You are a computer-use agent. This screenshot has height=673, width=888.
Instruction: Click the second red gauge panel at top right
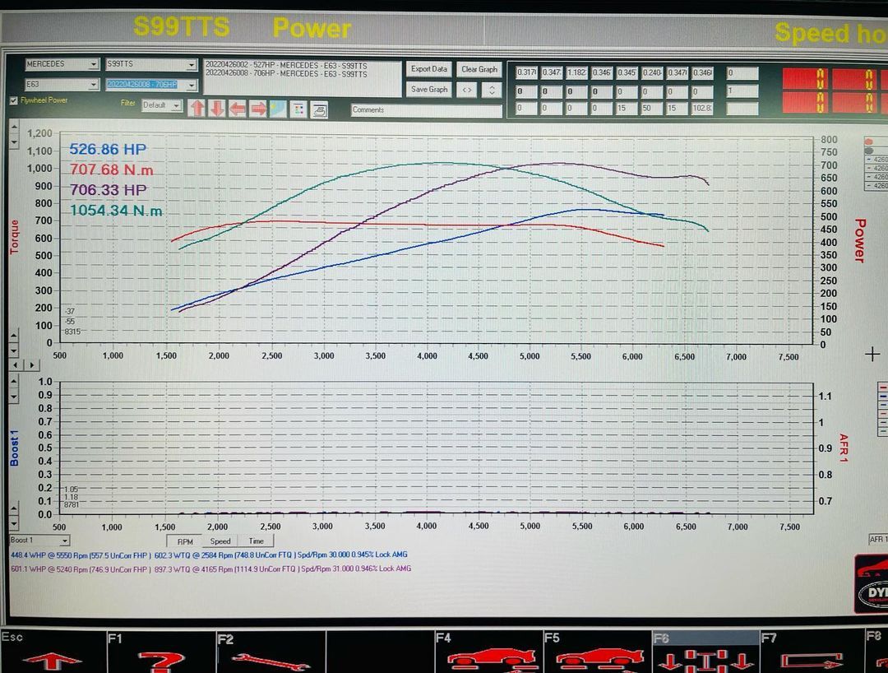tap(854, 90)
